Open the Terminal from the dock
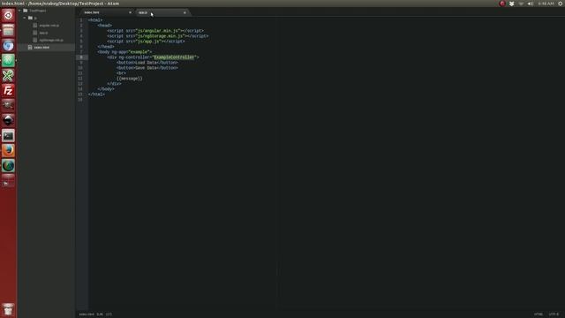The image size is (565, 318). click(x=8, y=136)
